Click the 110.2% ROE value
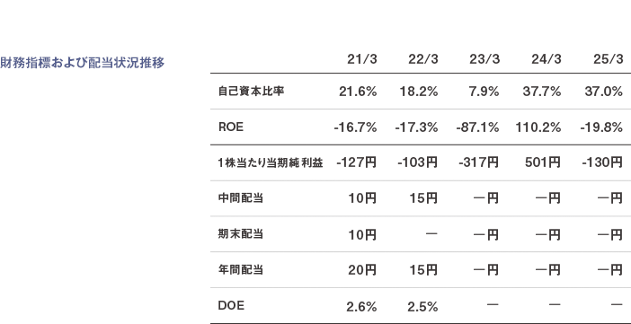The width and height of the screenshot is (631, 324). coord(538,127)
